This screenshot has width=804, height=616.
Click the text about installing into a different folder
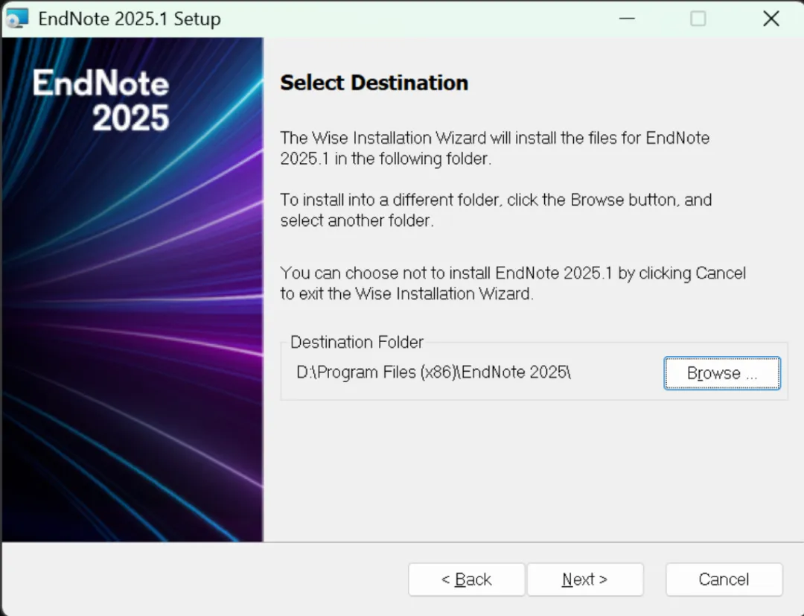496,210
